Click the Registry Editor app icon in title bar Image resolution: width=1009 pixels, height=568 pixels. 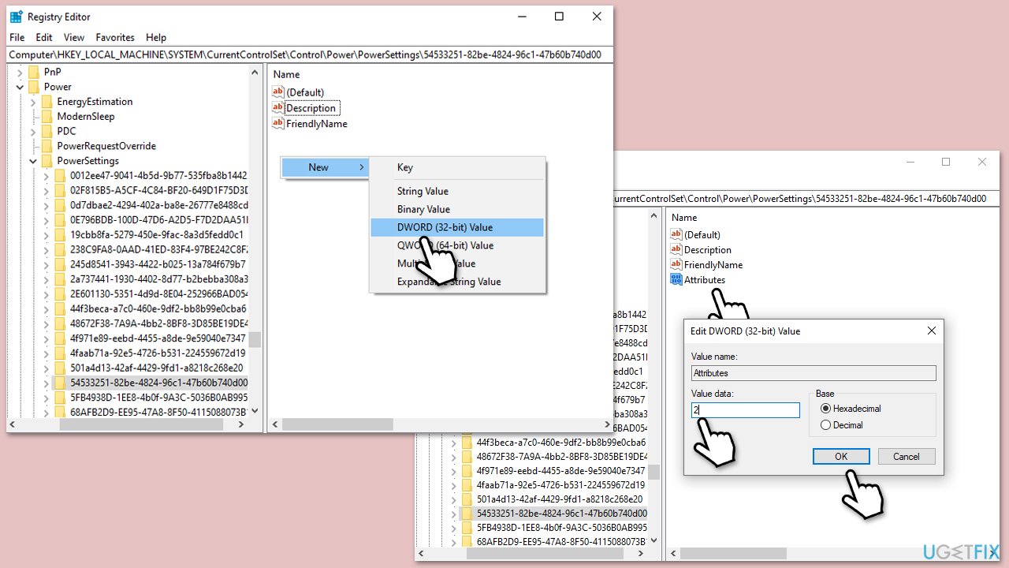(17, 17)
